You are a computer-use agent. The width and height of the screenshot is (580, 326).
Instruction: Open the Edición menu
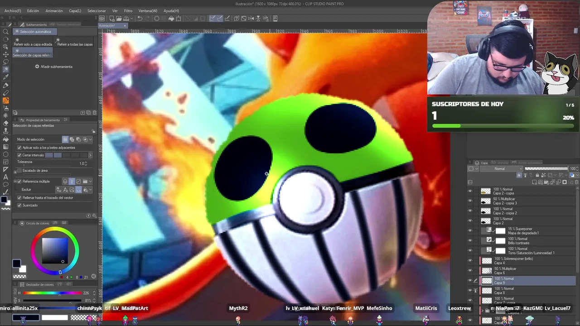[33, 10]
